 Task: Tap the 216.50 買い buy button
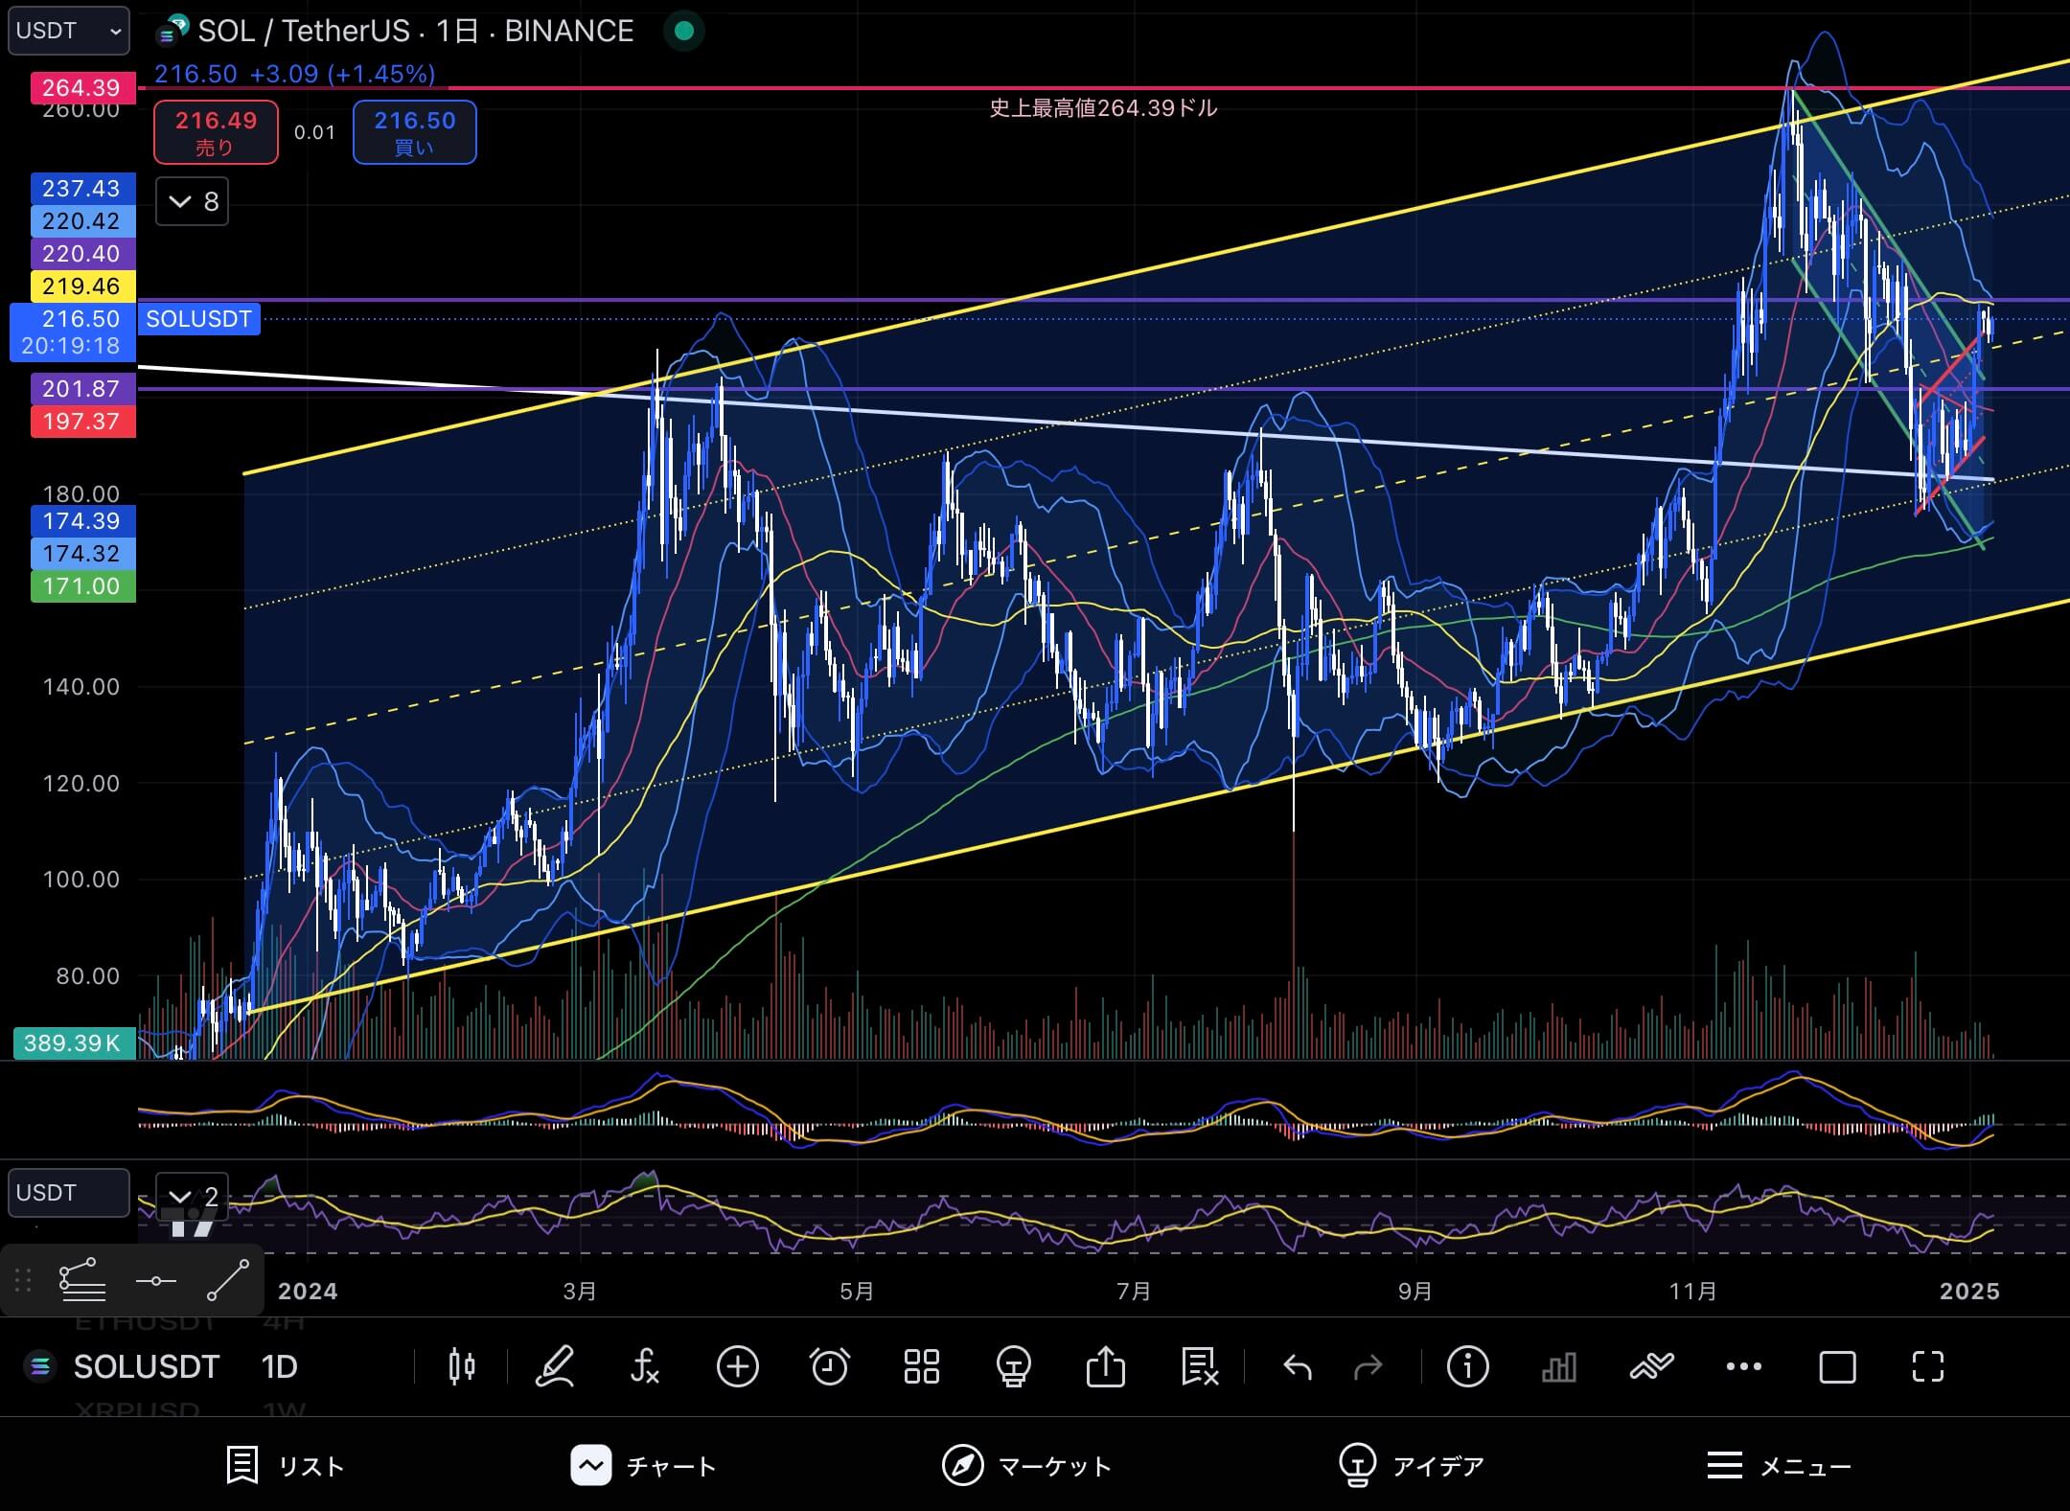pos(414,132)
